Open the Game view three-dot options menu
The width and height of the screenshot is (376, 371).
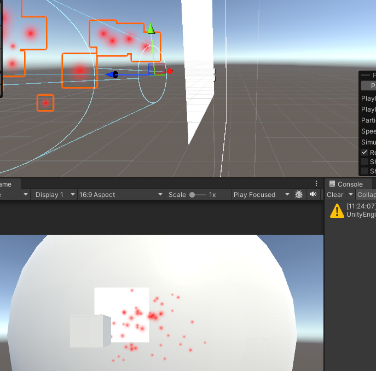(x=316, y=184)
